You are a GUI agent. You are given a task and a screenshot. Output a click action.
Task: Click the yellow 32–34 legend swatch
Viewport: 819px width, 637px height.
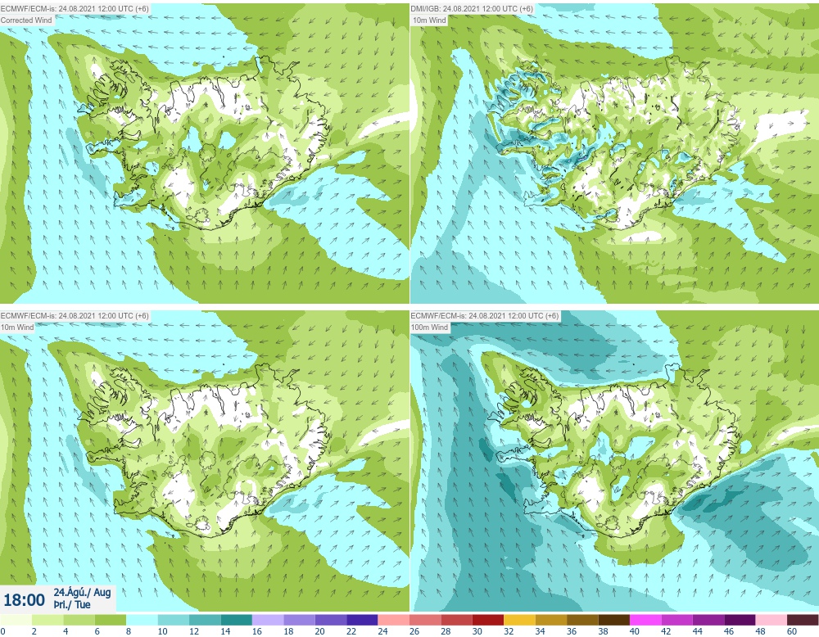(520, 620)
